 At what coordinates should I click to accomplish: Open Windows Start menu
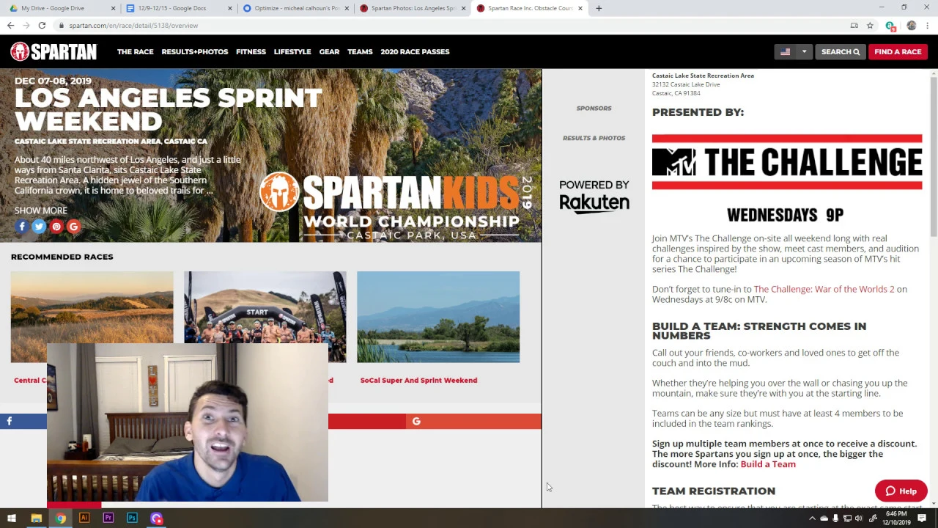coord(12,518)
